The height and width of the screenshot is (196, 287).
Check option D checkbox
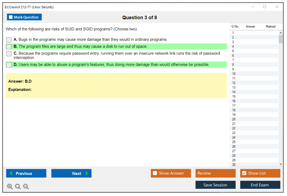coord(9,65)
